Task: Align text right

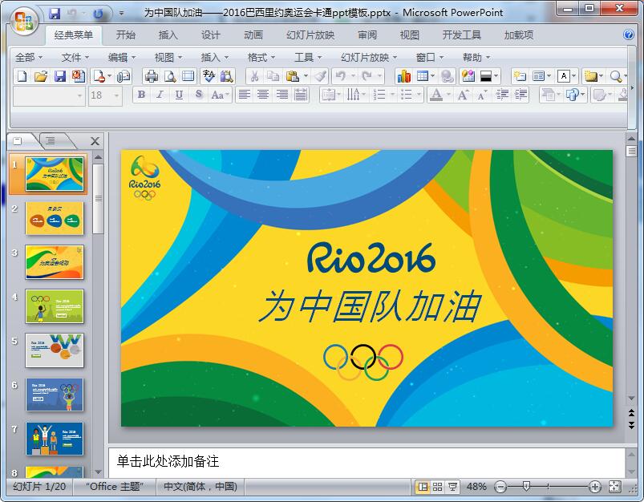Action: (281, 95)
